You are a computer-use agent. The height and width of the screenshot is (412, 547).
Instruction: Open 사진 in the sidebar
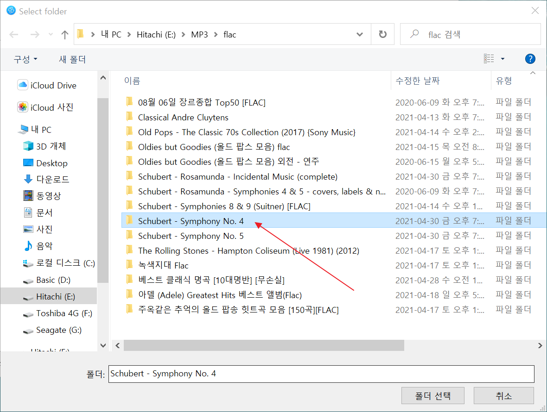pos(38,229)
